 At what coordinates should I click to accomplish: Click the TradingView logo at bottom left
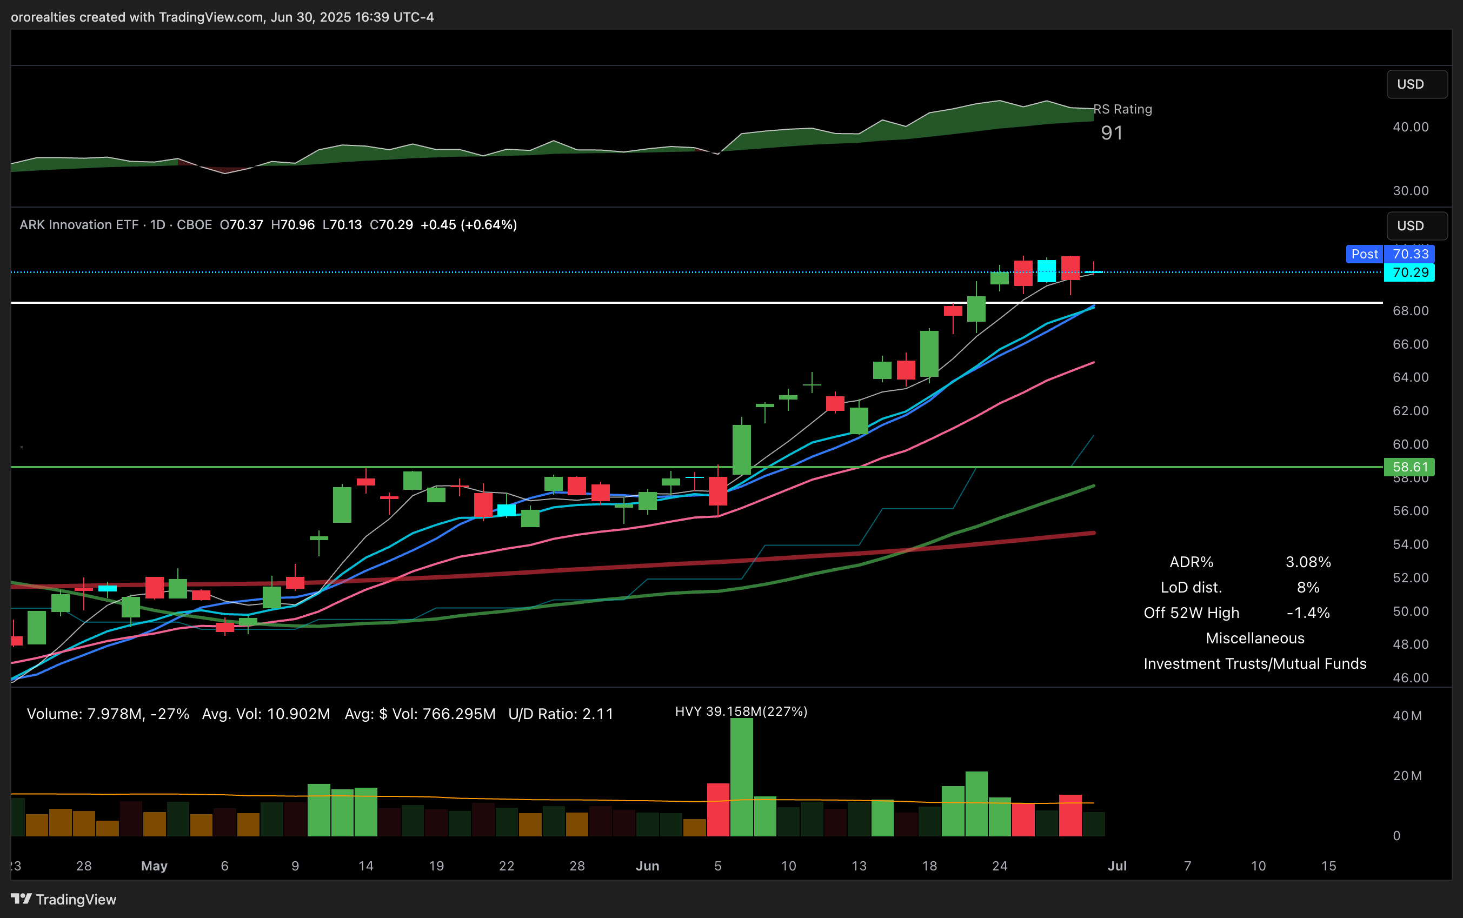click(x=64, y=899)
